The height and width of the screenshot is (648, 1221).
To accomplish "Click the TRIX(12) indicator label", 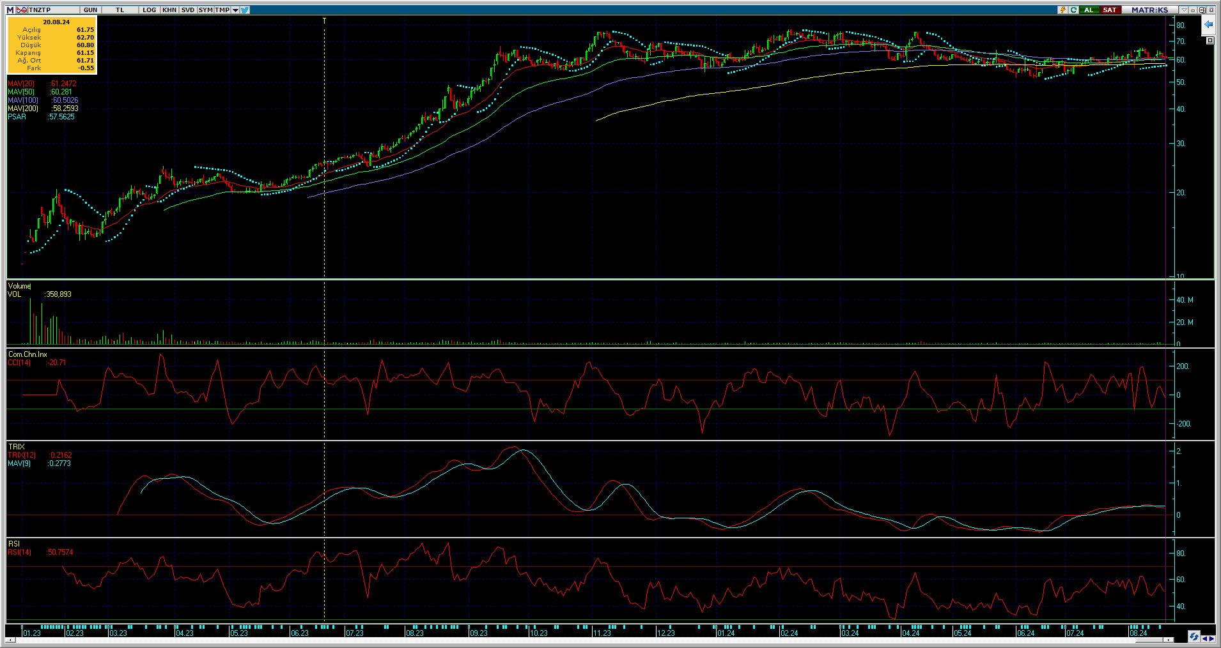I will [x=22, y=455].
